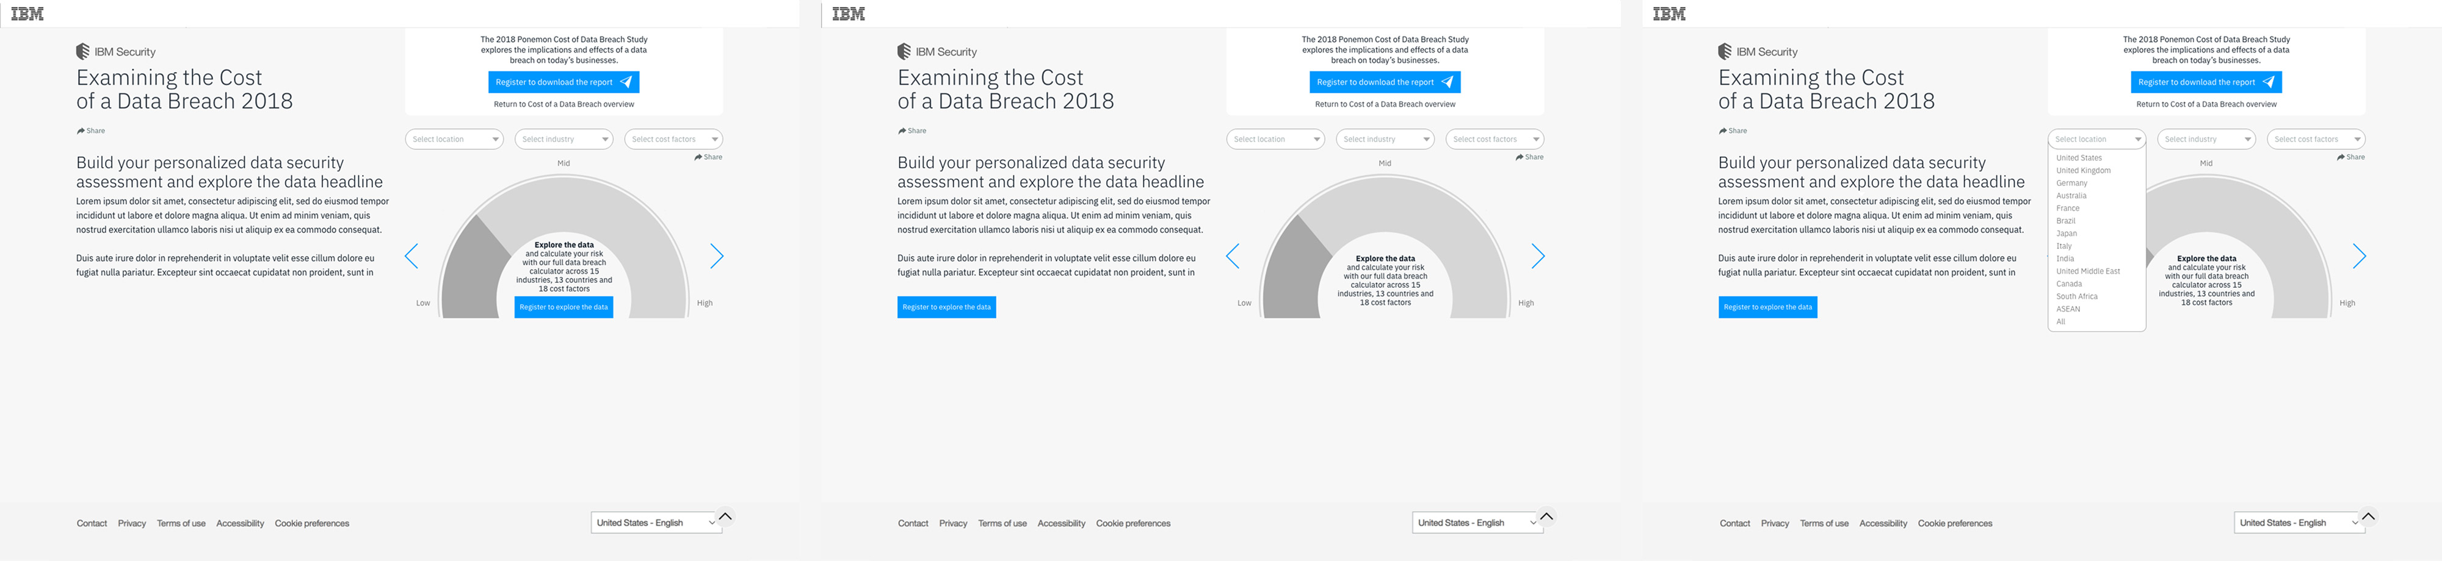This screenshot has height=561, width=2442.
Task: Choose Germany from the location list
Action: [x=2071, y=183]
